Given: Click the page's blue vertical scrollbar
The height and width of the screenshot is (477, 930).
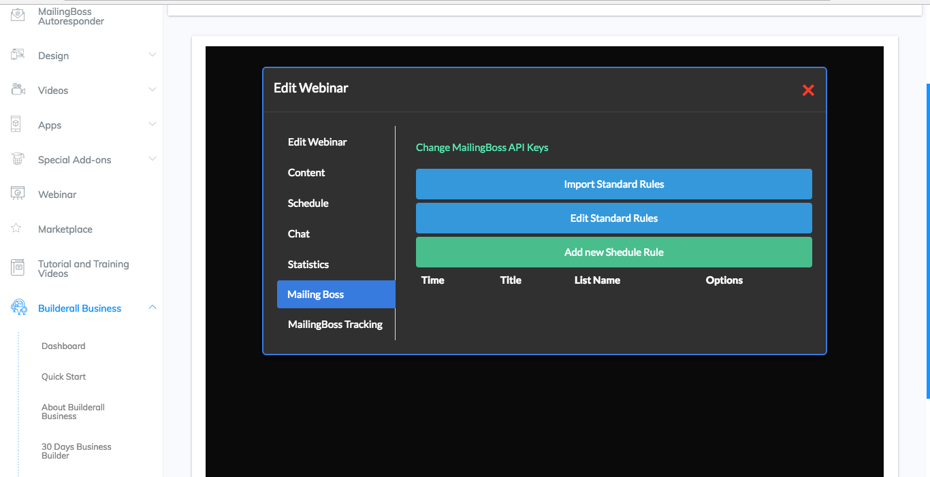Looking at the screenshot, I should [928, 241].
